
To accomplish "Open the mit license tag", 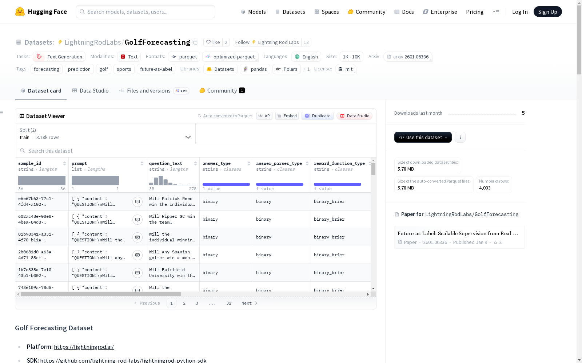I will (x=346, y=69).
